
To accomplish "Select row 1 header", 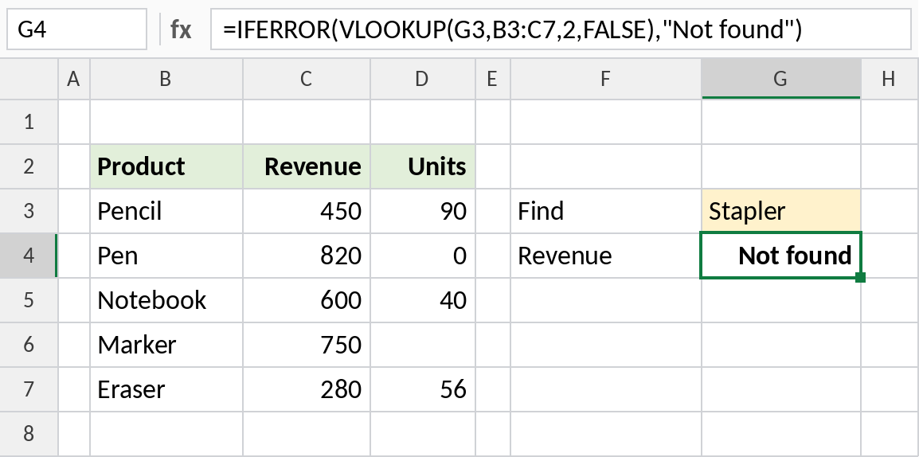I will [x=29, y=122].
